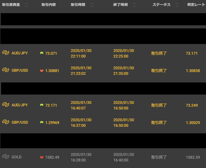Click the 取引時間 column header

(x=78, y=5)
